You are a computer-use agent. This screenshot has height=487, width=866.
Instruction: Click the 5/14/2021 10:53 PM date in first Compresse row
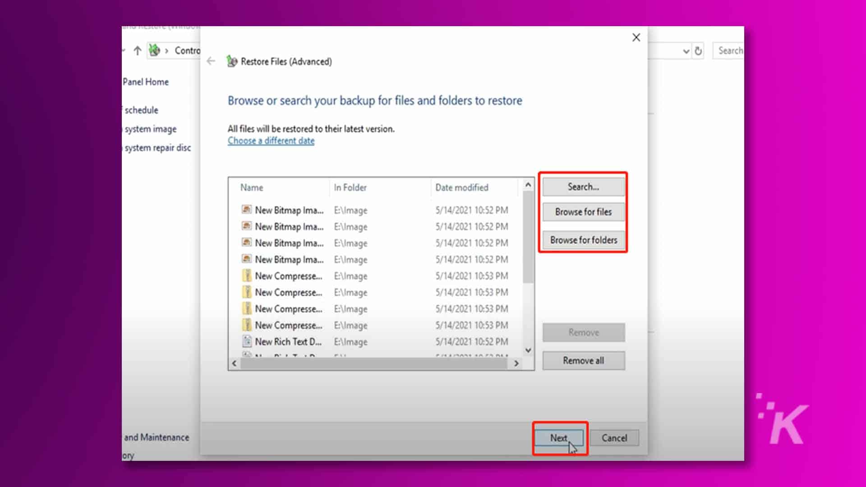pyautogui.click(x=472, y=276)
